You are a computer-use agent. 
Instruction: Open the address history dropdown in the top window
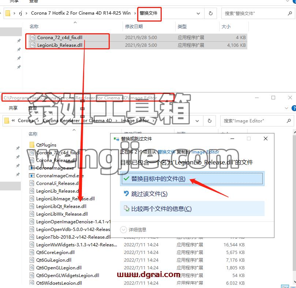(x=198, y=14)
